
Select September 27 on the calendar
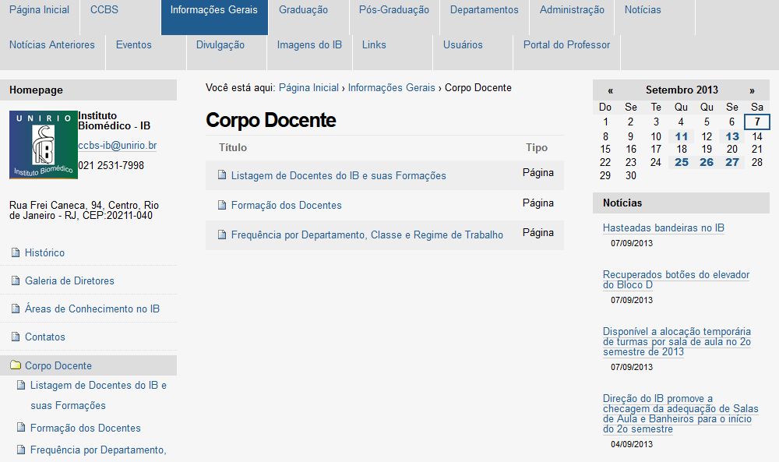click(731, 162)
